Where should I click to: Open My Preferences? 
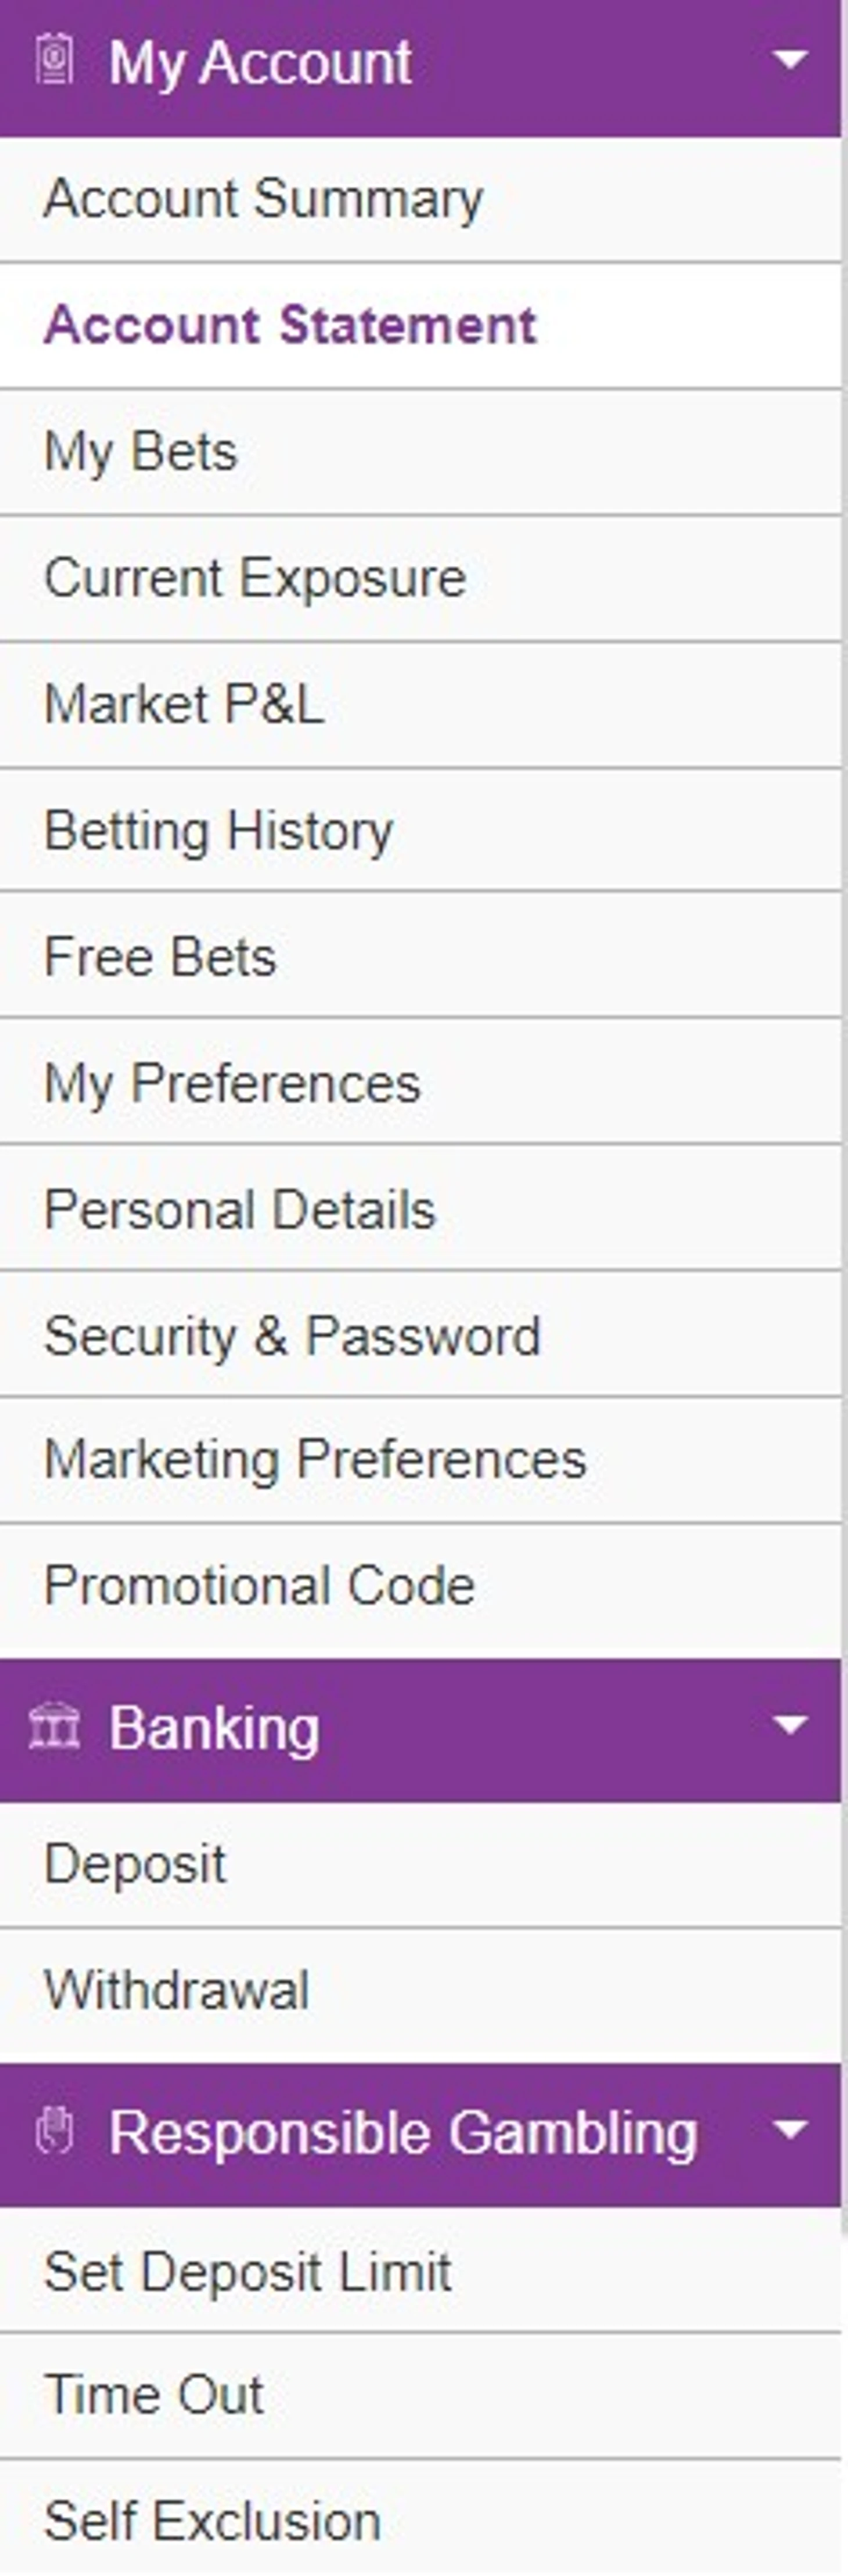coord(421,1083)
